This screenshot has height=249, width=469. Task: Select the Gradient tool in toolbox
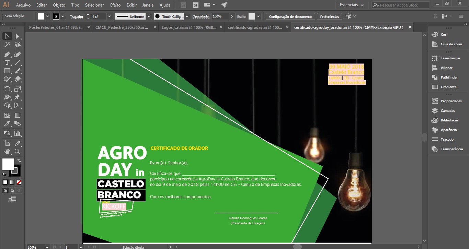tap(18, 115)
